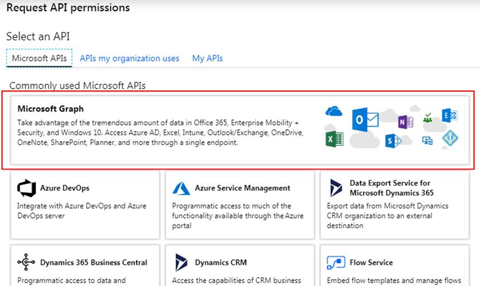Click the Excel icon in Microsoft Graph

click(x=334, y=139)
